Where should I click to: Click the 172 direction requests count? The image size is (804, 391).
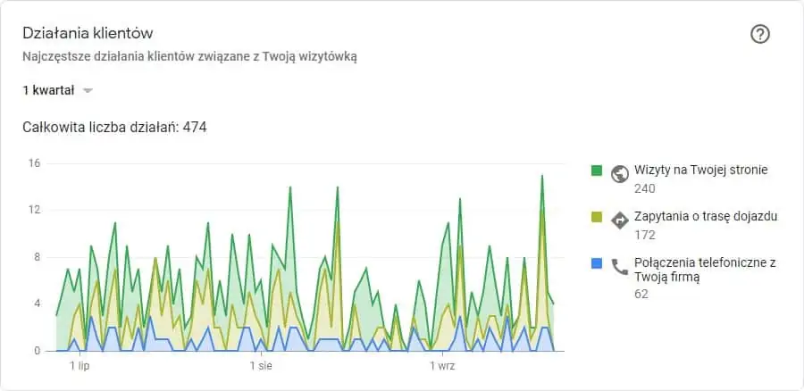click(644, 235)
